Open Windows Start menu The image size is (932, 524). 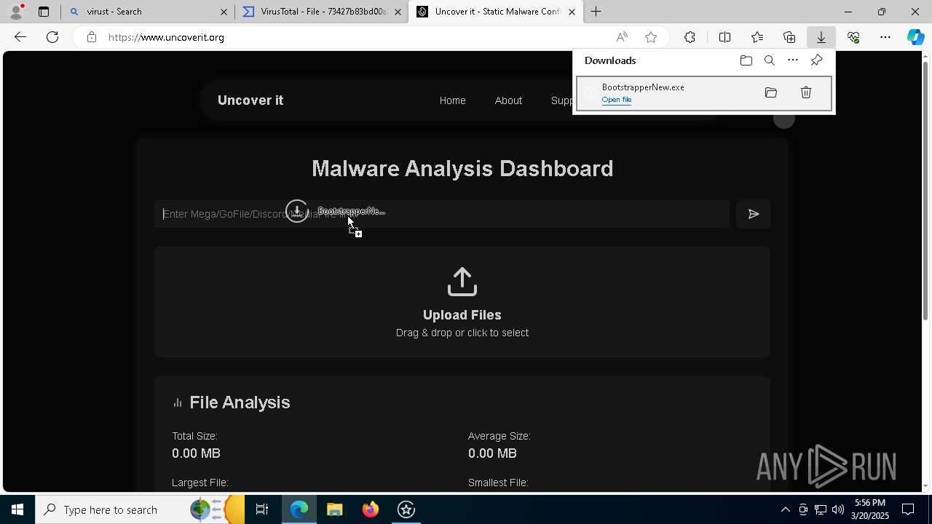pos(17,509)
